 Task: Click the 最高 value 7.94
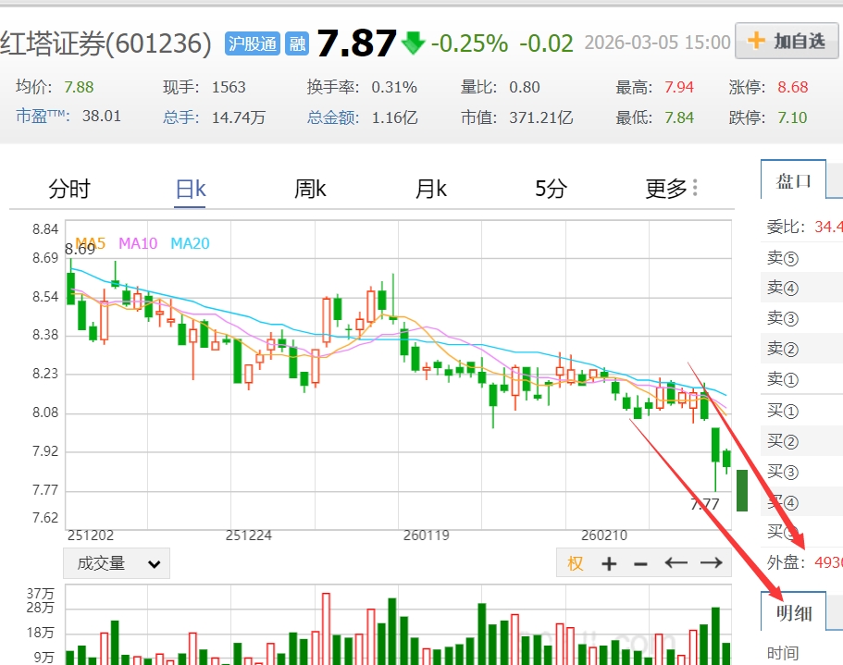[x=679, y=87]
